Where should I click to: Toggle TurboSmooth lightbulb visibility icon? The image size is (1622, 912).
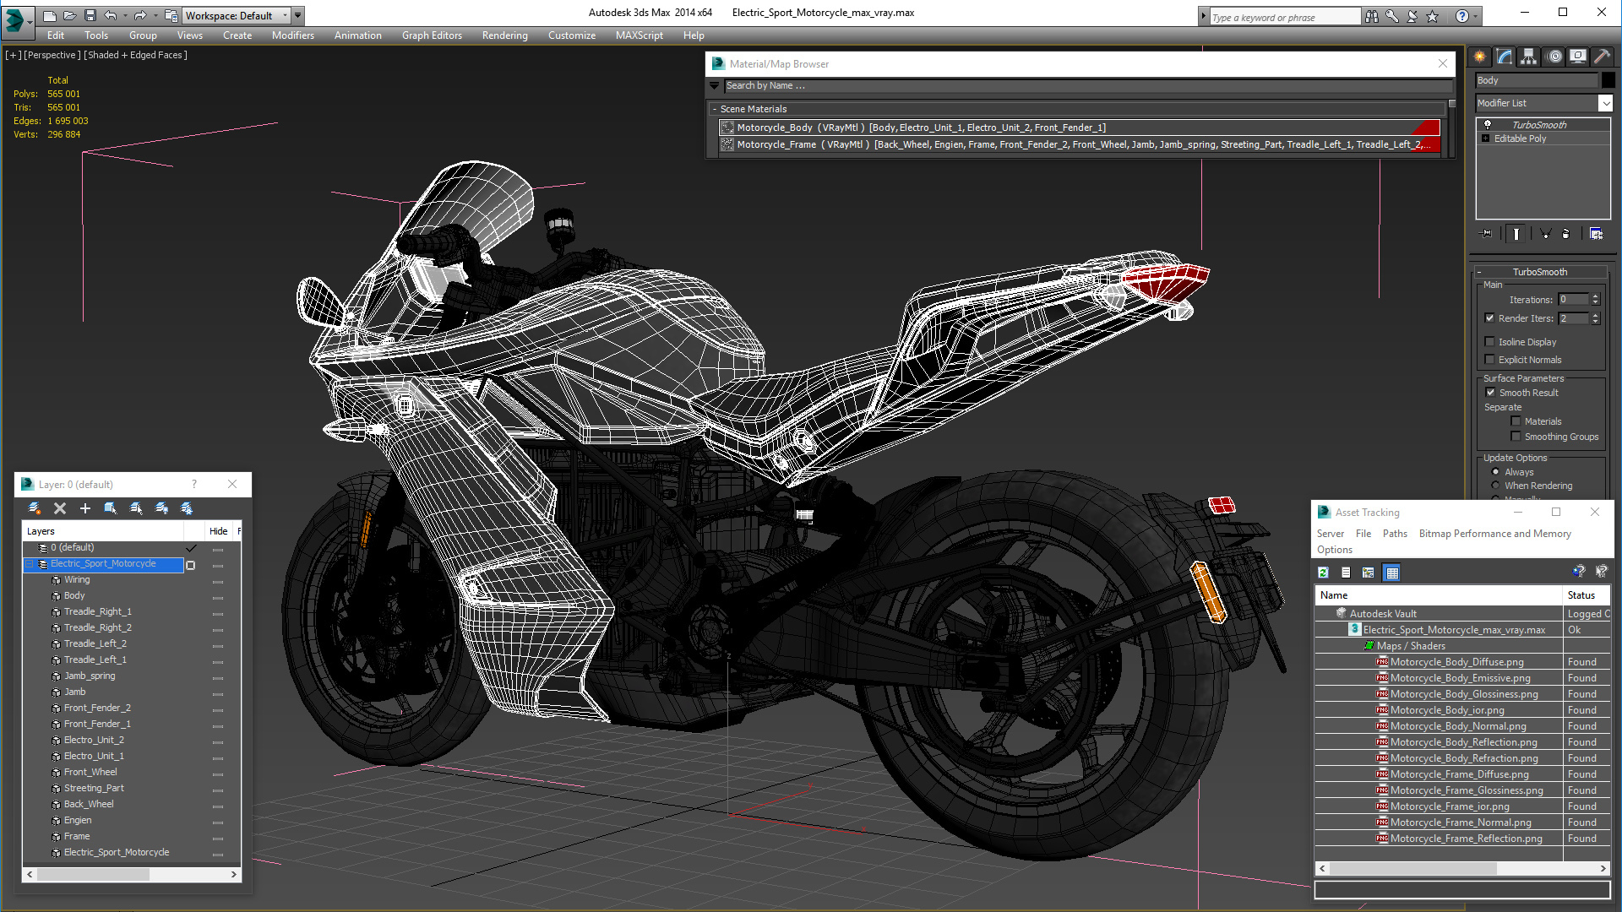(x=1488, y=125)
